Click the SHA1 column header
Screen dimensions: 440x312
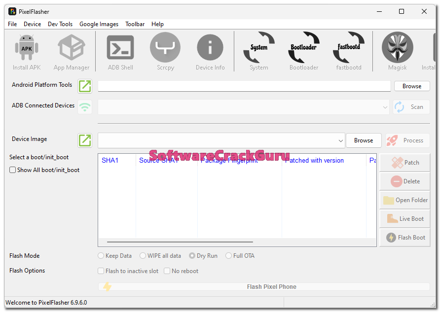pyautogui.click(x=117, y=160)
